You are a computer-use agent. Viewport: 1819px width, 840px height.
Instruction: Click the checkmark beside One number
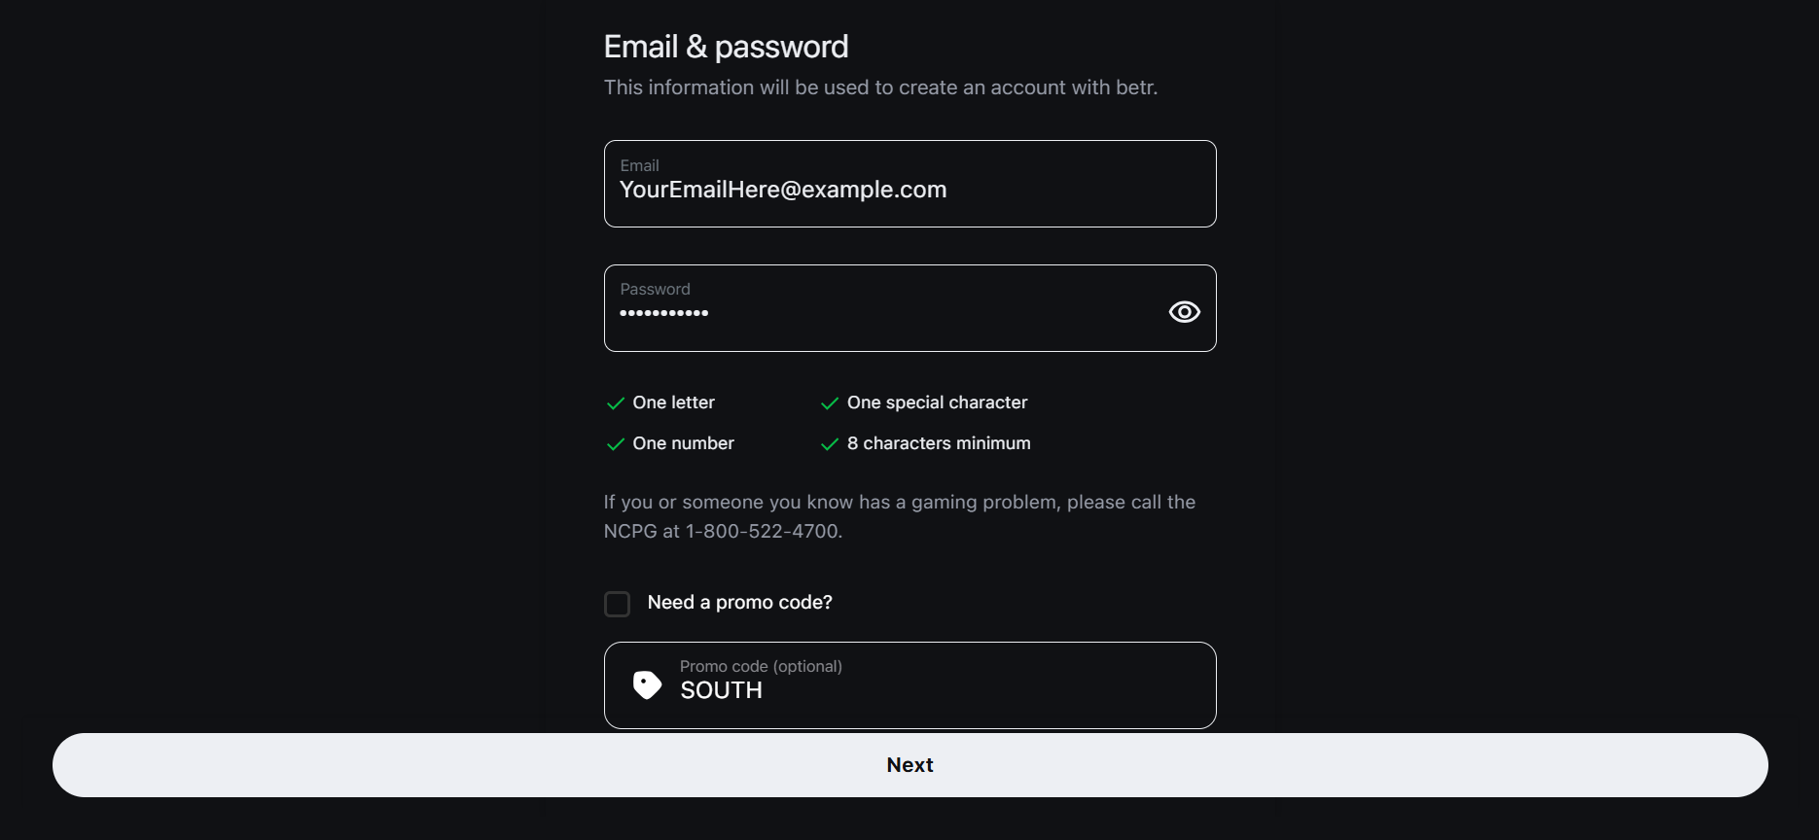(615, 444)
